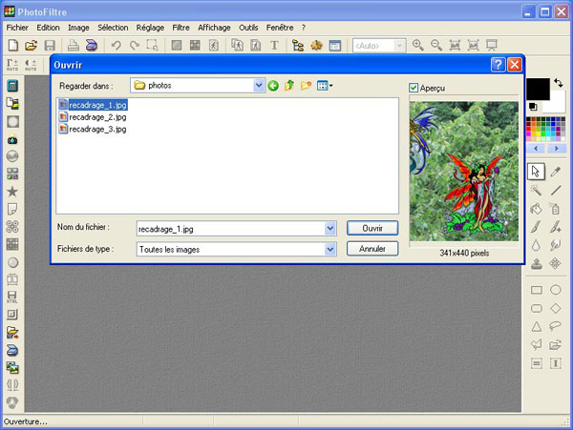Choose the Rectangle selection shape

pyautogui.click(x=536, y=290)
